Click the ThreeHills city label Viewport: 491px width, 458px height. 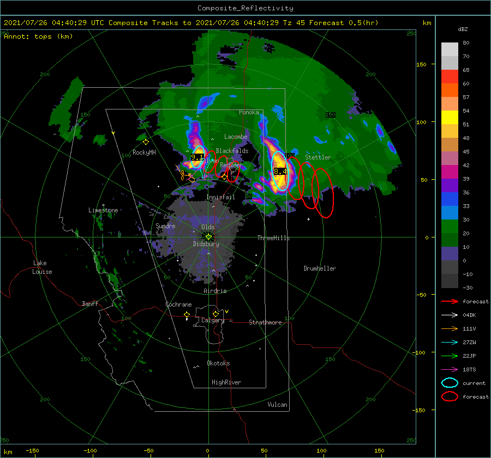pos(274,238)
